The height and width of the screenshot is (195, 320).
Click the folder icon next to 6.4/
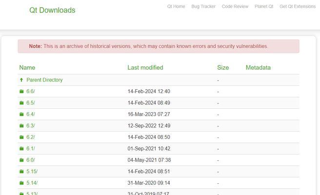coord(21,114)
